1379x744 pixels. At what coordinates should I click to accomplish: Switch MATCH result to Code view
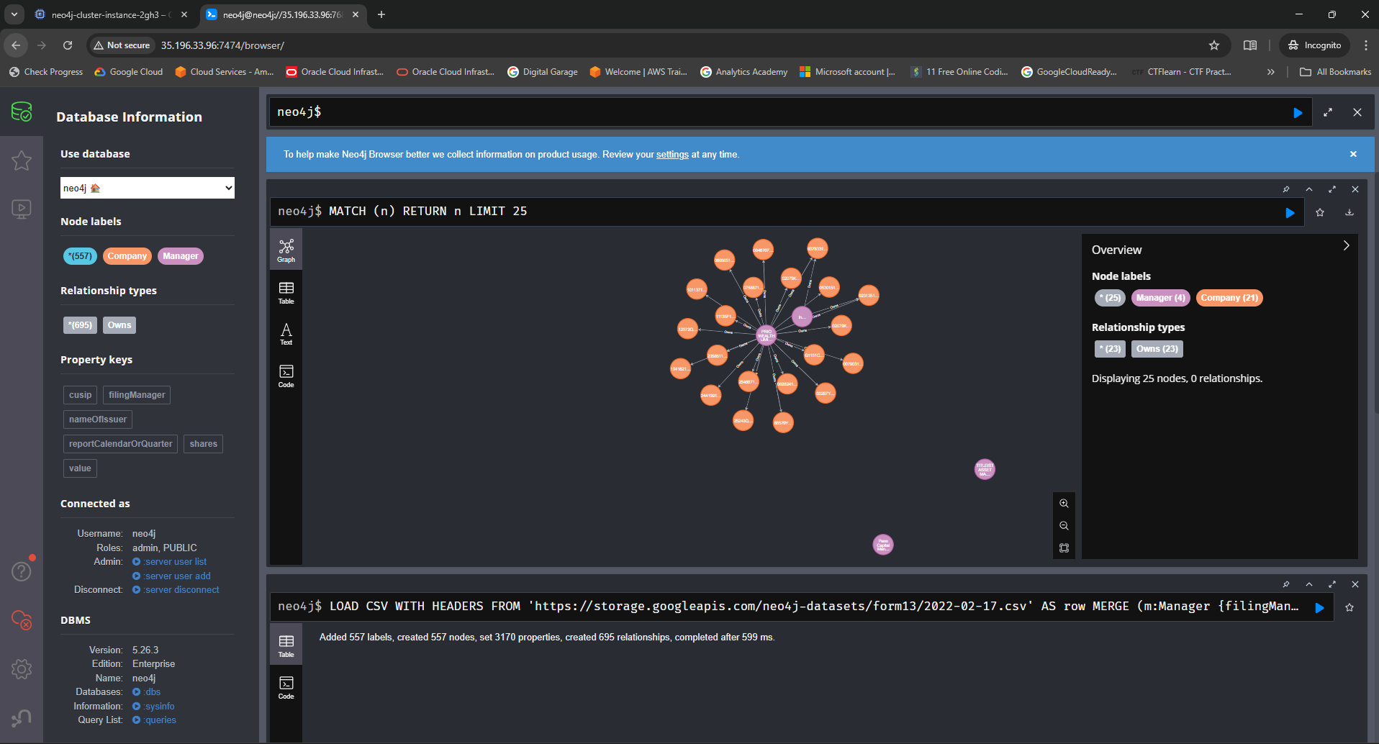coord(286,376)
